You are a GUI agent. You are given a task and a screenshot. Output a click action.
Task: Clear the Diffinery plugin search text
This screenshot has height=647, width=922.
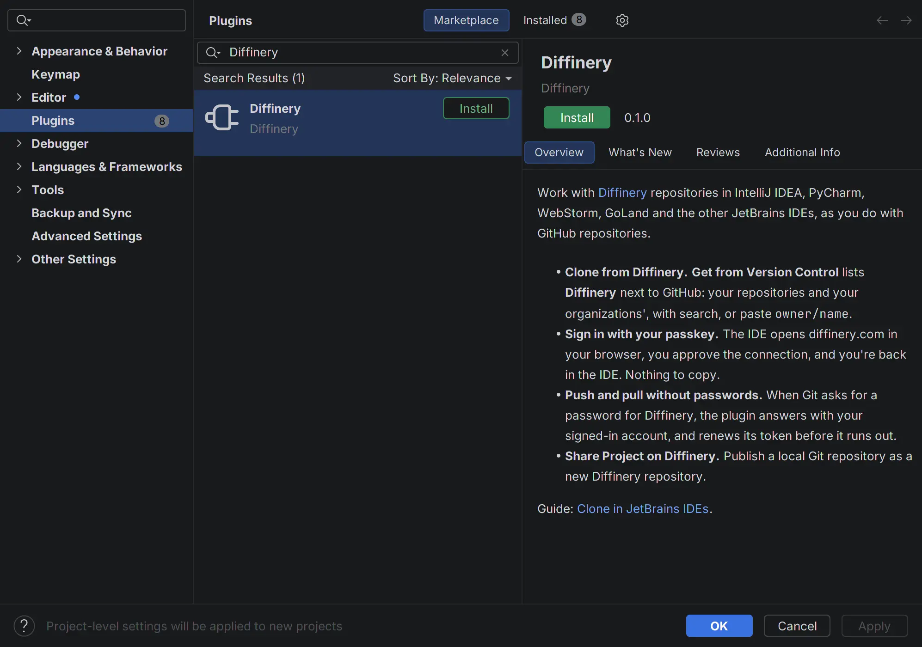point(505,53)
